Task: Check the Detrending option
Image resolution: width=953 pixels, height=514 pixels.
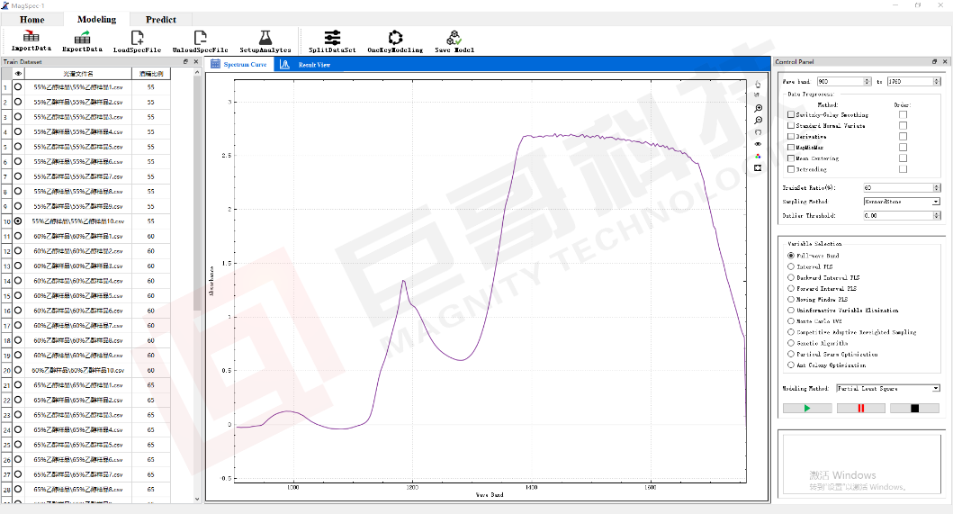Action: tap(791, 169)
